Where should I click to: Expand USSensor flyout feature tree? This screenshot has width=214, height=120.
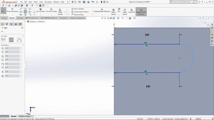pyautogui.click(x=26, y=21)
